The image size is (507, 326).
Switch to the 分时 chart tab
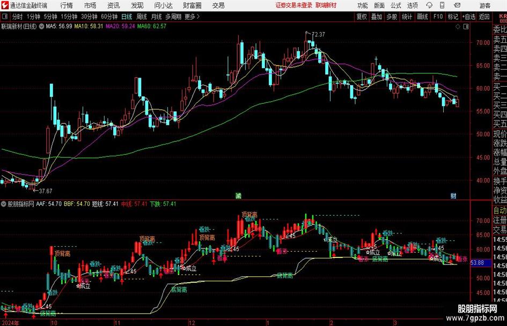pos(18,17)
